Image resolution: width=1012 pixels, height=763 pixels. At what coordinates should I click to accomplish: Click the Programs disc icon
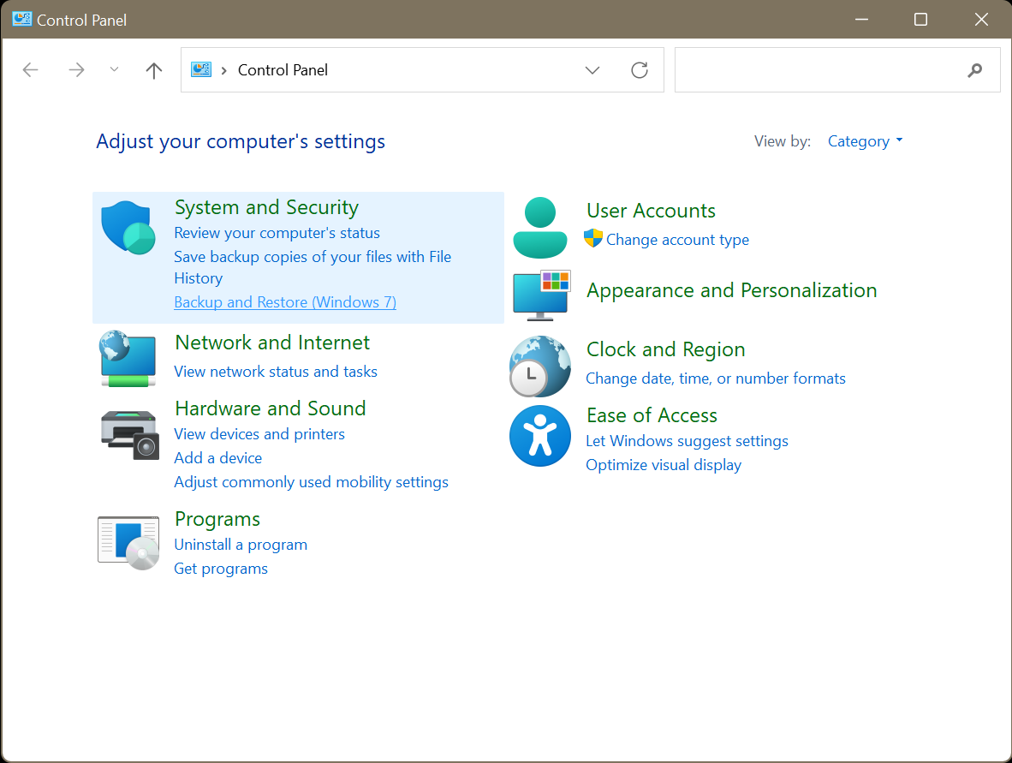pos(128,543)
